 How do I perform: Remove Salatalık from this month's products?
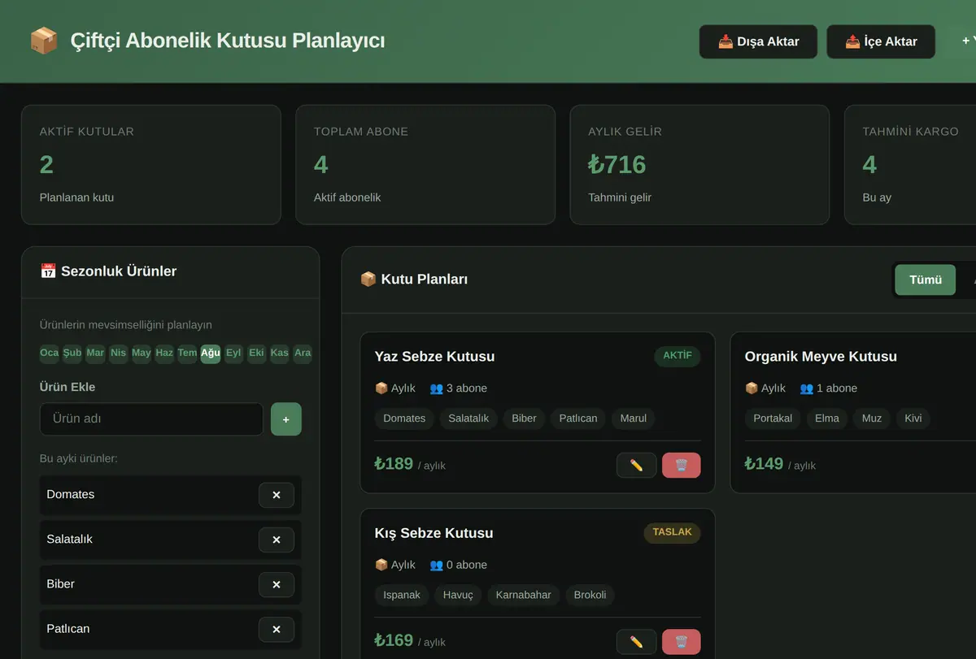point(277,540)
